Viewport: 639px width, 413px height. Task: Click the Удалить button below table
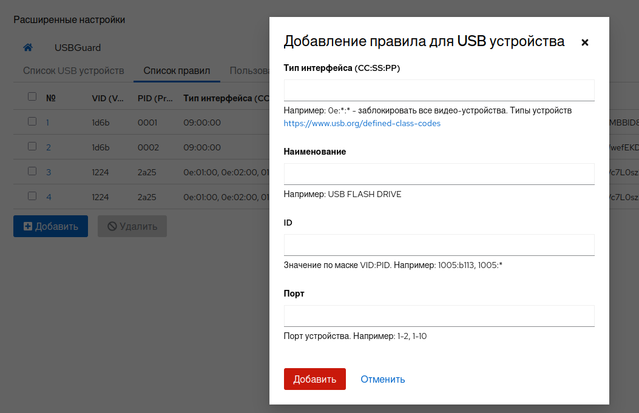pos(132,226)
